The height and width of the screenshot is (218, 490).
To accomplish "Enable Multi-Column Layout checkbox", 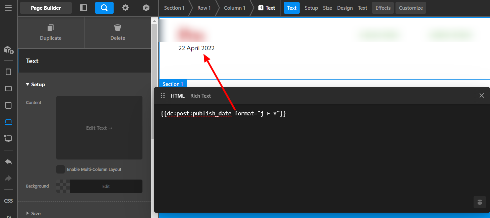I will point(61,170).
